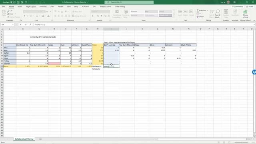Image resolution: width=256 pixels, height=144 pixels.
Task: Click the Similarity label cell
Action: (96, 69)
